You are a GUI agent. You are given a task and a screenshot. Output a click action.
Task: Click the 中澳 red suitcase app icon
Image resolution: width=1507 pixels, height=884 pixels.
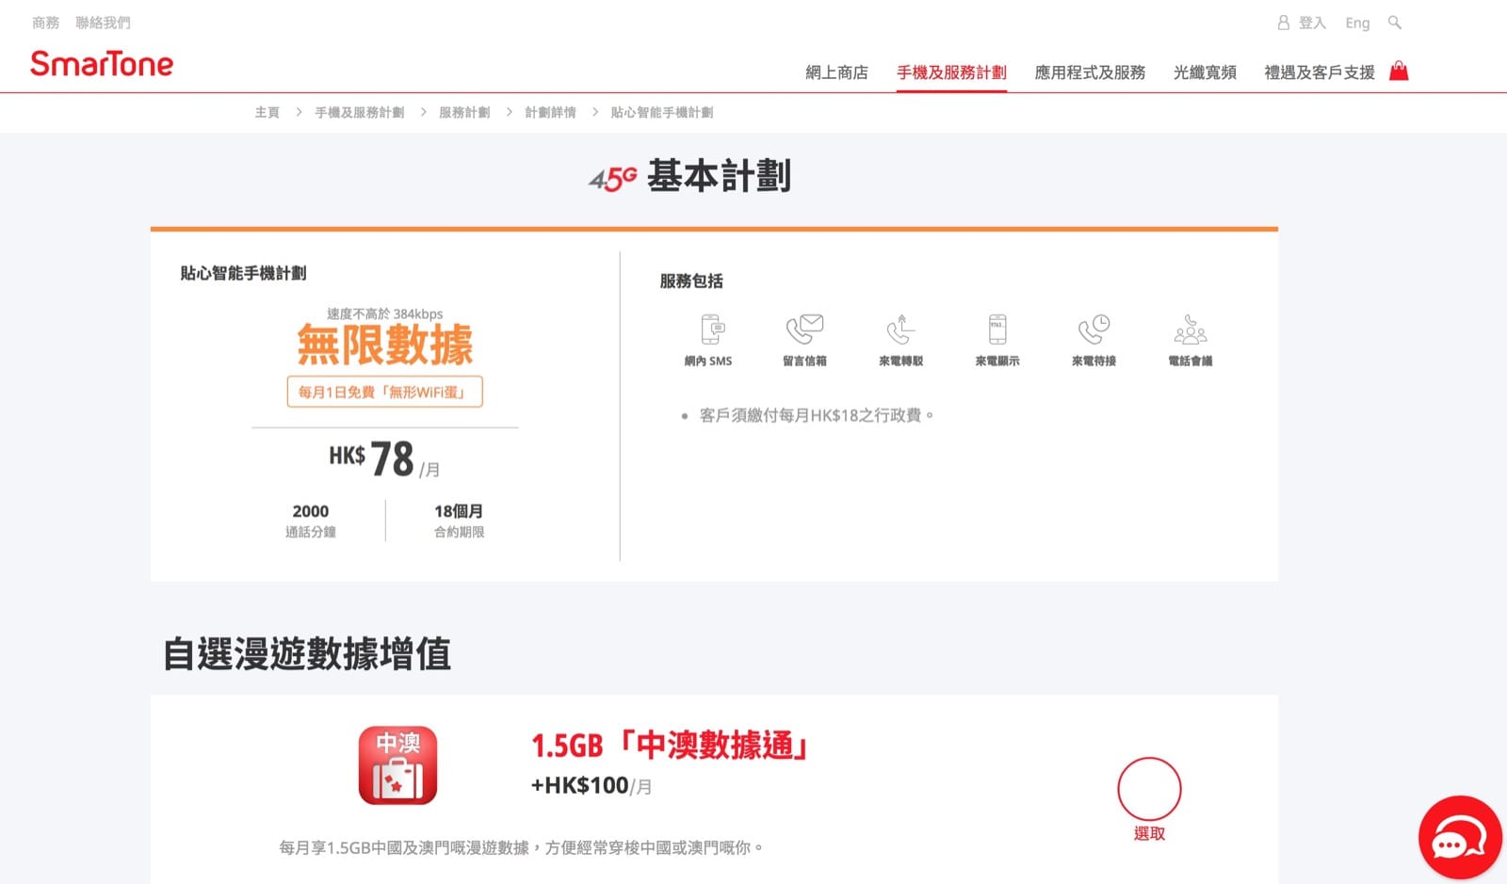coord(397,765)
